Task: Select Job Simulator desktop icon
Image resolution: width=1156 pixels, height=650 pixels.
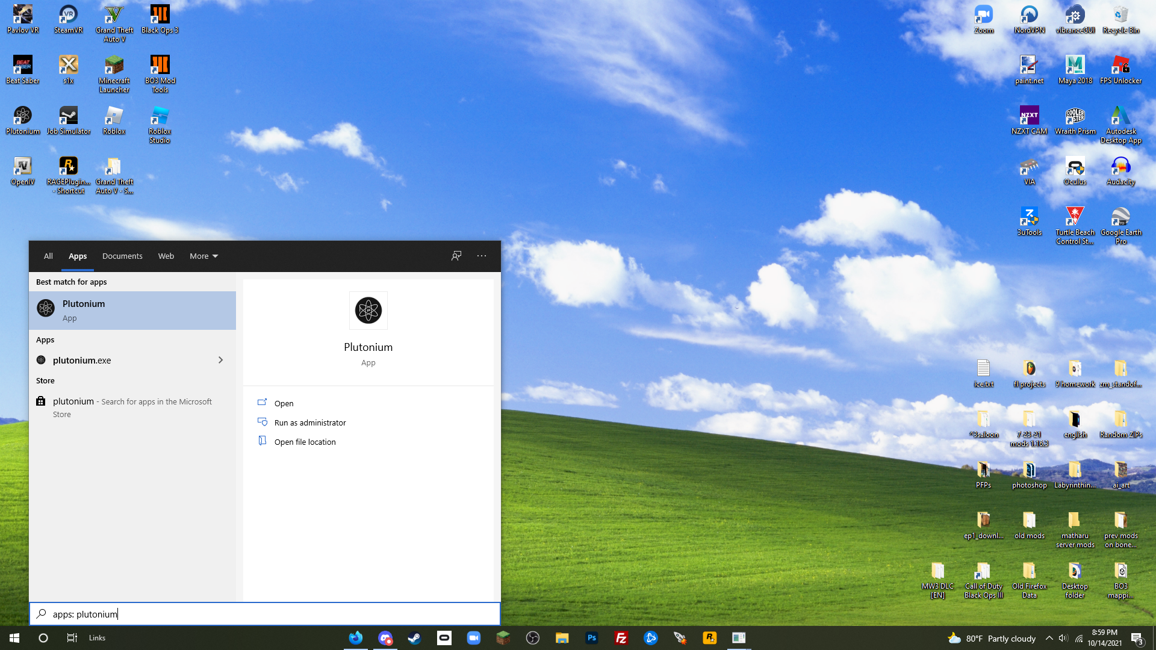Action: pos(68,120)
